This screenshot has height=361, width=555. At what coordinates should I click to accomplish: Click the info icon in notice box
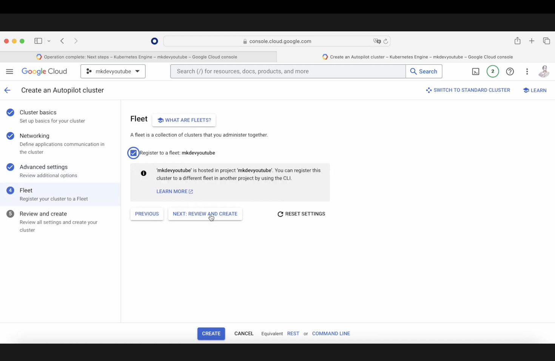tap(143, 173)
